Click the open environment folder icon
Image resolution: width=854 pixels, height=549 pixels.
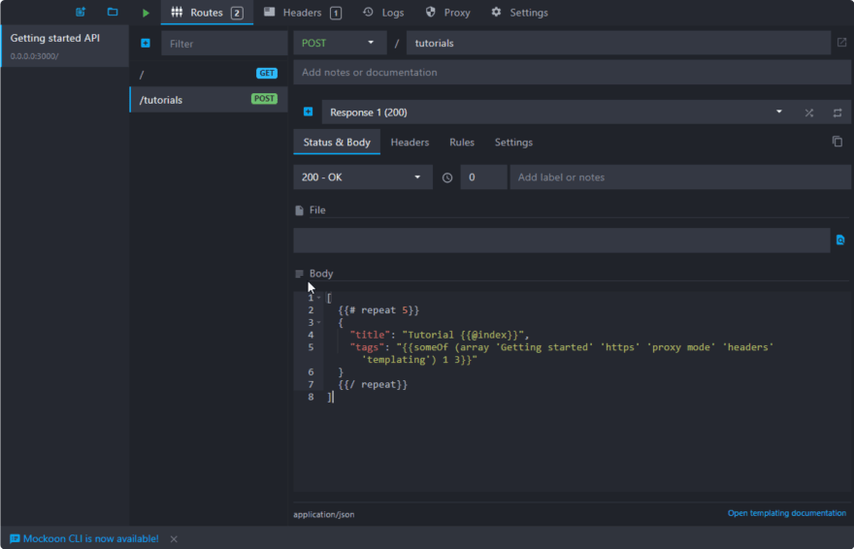(113, 13)
